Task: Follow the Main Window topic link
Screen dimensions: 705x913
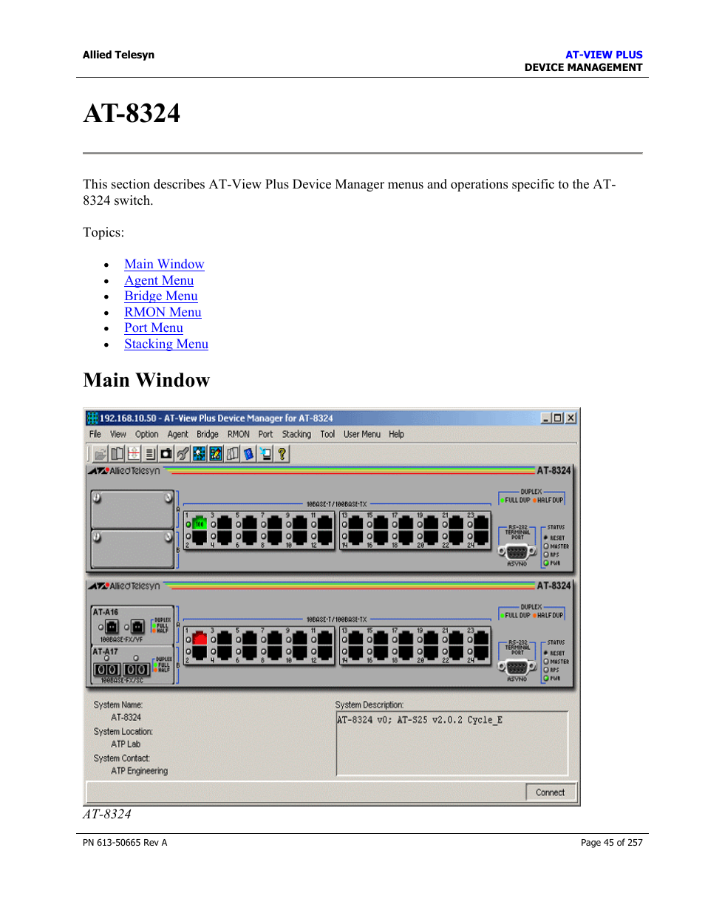Action: click(x=164, y=264)
